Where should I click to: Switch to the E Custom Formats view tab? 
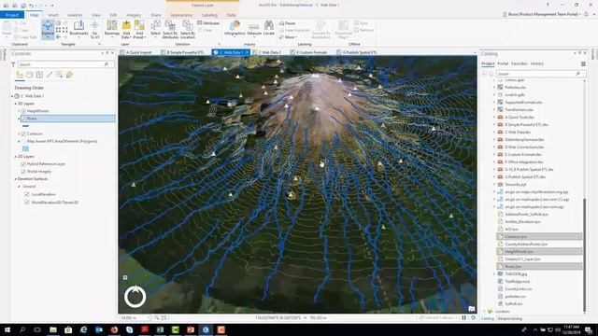coord(308,52)
